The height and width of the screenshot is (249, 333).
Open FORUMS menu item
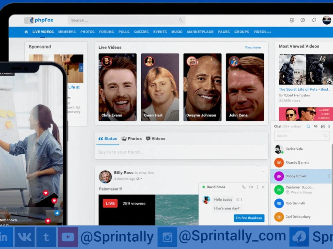click(x=107, y=32)
